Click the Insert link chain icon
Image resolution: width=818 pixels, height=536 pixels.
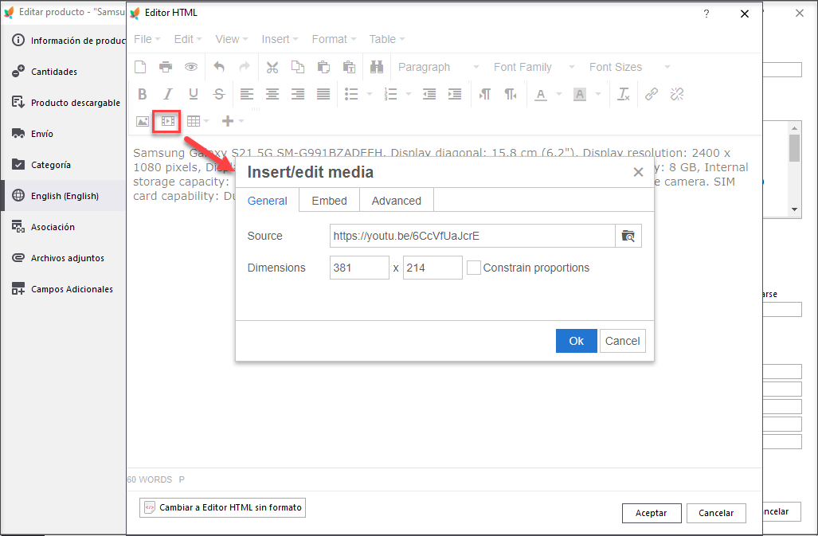[x=651, y=94]
